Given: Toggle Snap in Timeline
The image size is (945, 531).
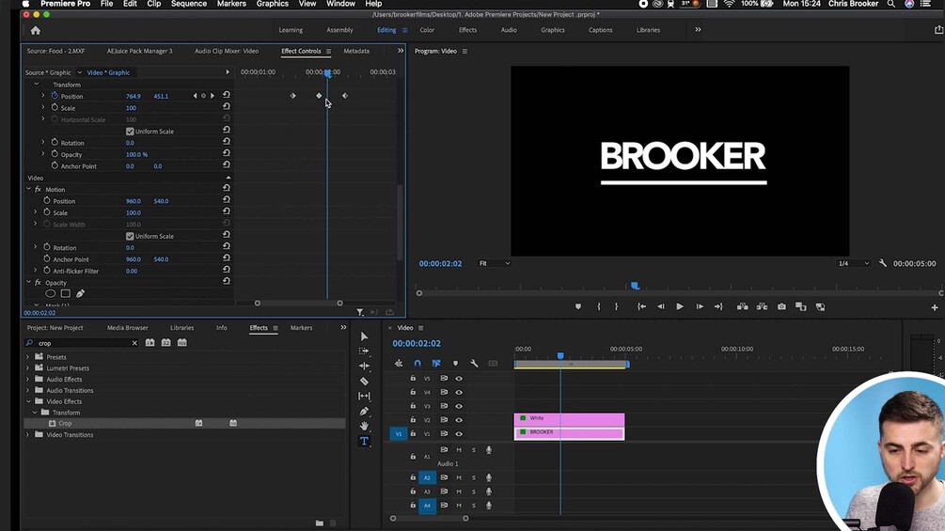Looking at the screenshot, I should (417, 363).
